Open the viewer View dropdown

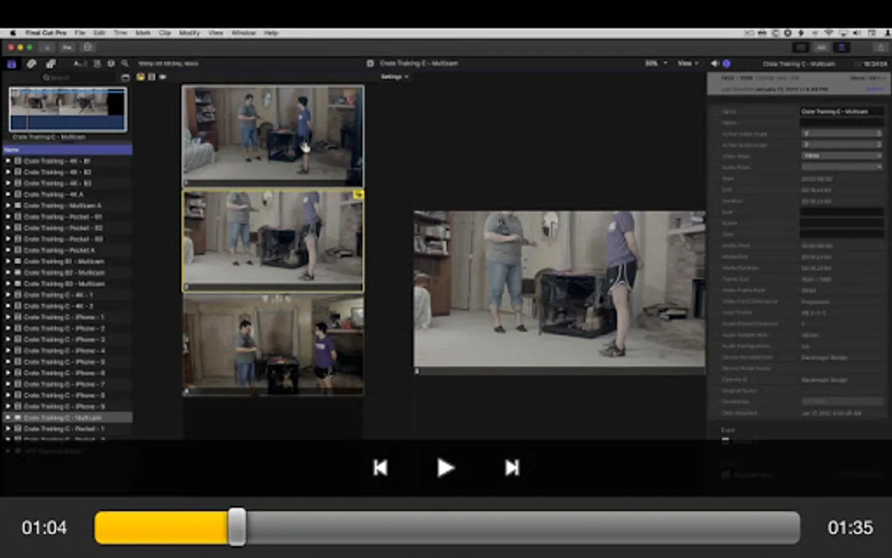tap(687, 63)
